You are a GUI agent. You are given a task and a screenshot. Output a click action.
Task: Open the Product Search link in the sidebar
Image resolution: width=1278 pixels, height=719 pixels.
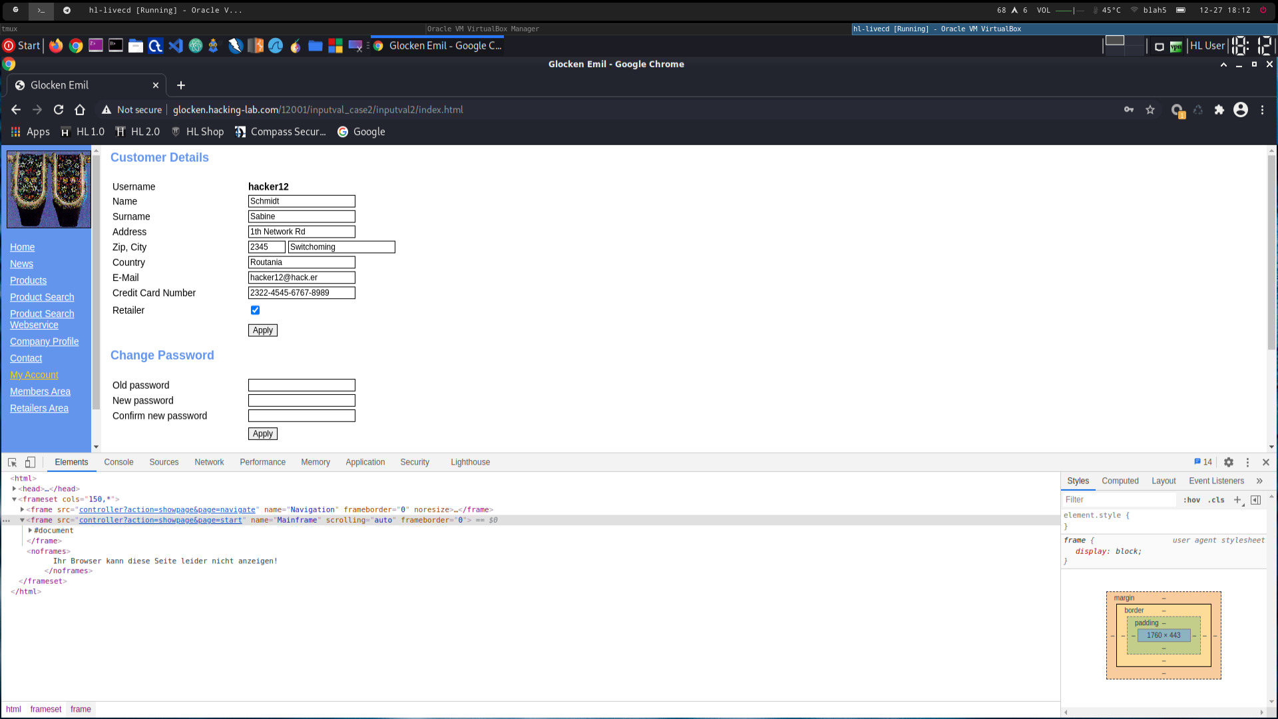click(42, 297)
